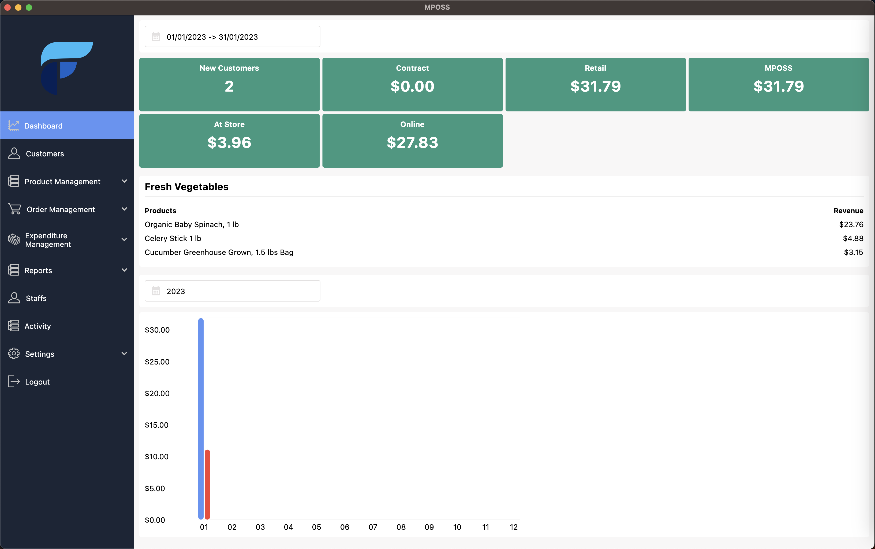This screenshot has height=549, width=875.
Task: Click the Logout arrow icon
Action: (x=14, y=382)
